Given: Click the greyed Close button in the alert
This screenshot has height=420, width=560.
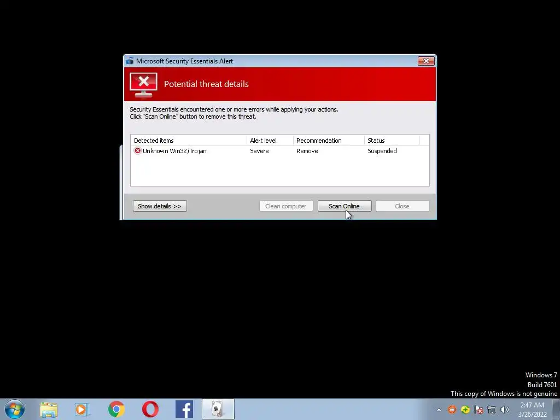Looking at the screenshot, I should click(x=402, y=206).
